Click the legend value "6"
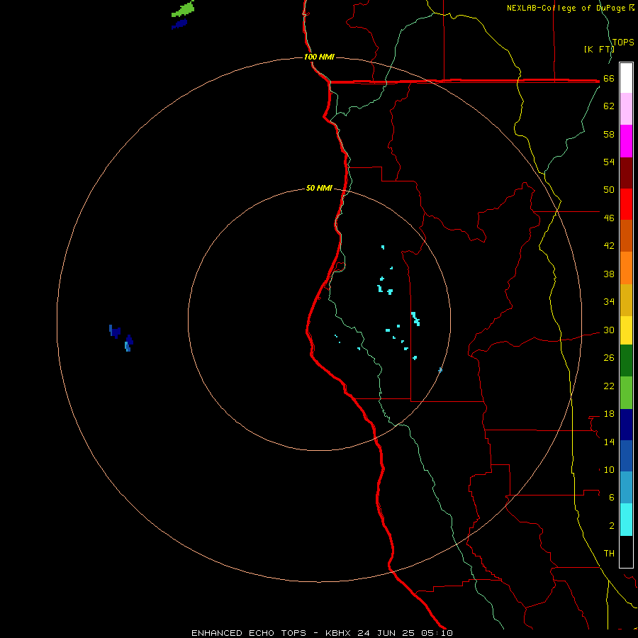The width and height of the screenshot is (638, 638). 612,498
